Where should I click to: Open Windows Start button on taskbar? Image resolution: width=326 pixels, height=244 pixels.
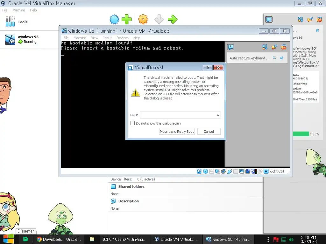click(x=8, y=239)
